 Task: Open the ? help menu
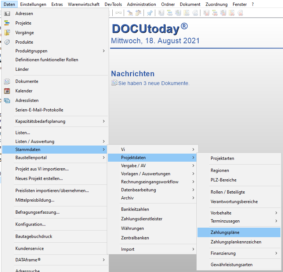coord(253,4)
